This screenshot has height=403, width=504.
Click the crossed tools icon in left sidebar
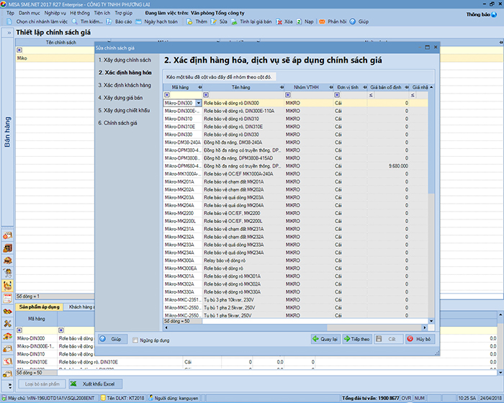8,323
